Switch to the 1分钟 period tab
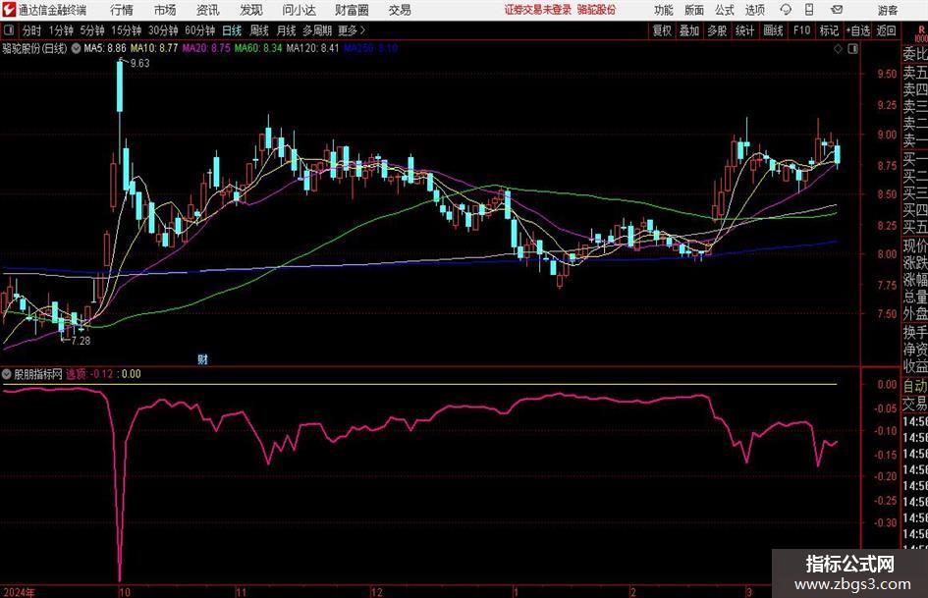928x598 pixels. [x=61, y=30]
